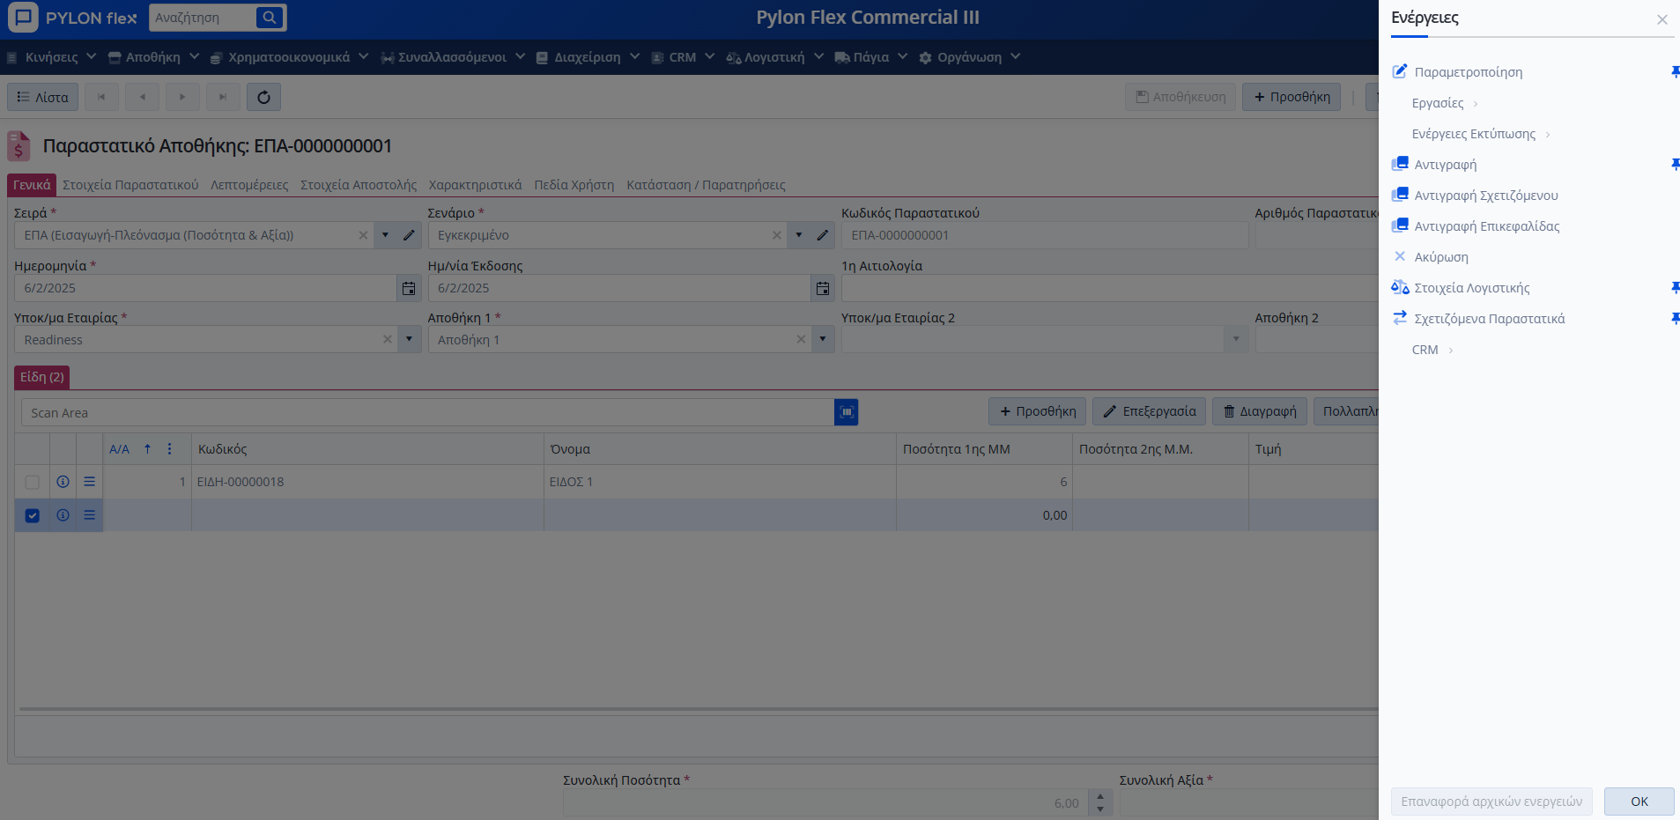The width and height of the screenshot is (1680, 820).
Task: Click the Αναζήτηση search field
Action: click(203, 18)
